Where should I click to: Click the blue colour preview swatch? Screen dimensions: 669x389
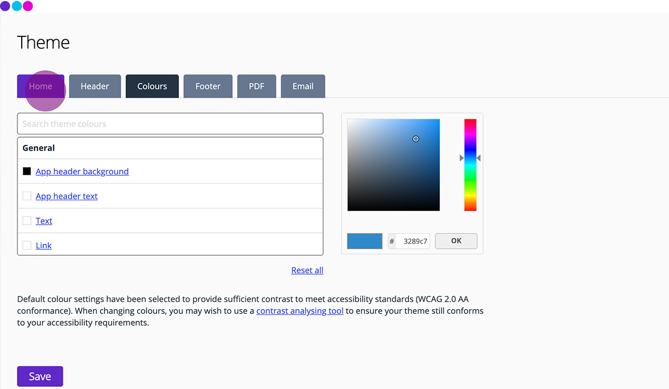[364, 241]
